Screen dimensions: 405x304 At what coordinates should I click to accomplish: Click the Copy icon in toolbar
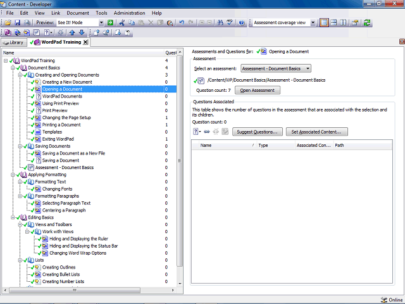pos(132,23)
